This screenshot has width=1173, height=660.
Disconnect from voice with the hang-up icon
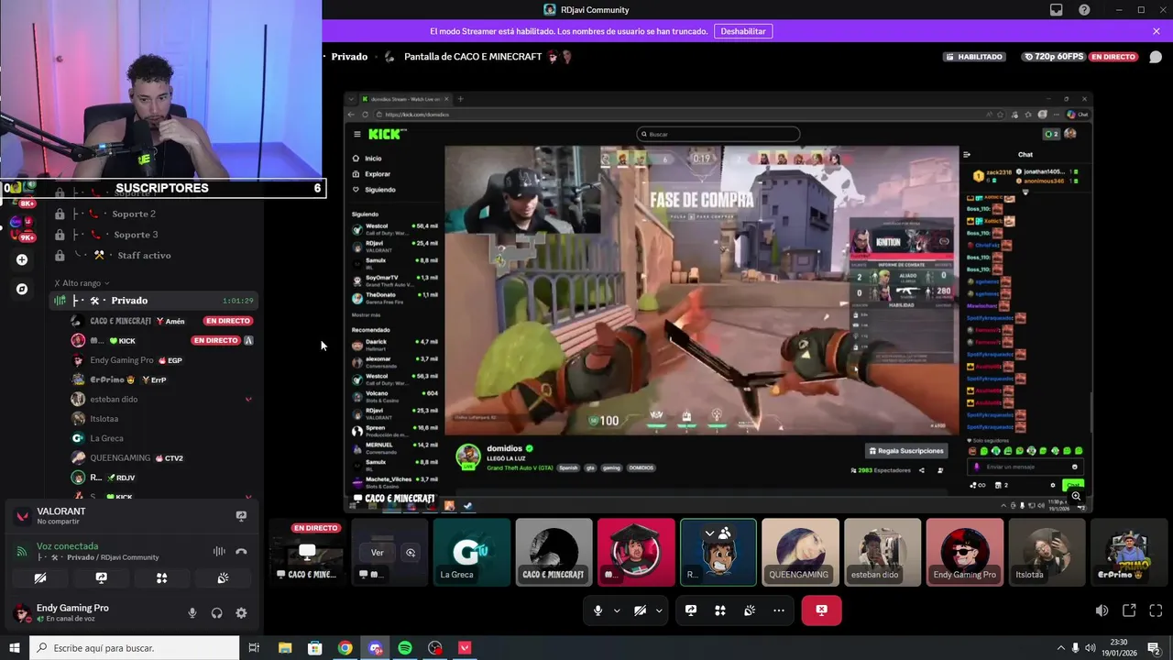[241, 551]
